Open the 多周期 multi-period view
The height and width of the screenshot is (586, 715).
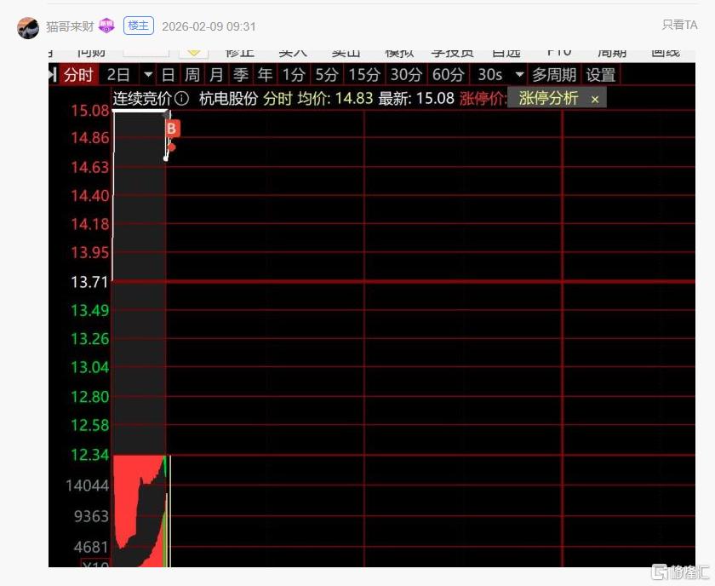tap(554, 75)
